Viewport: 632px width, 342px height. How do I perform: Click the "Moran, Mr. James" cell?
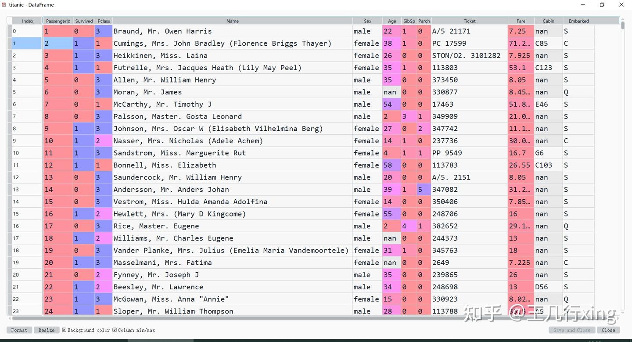coord(233,92)
